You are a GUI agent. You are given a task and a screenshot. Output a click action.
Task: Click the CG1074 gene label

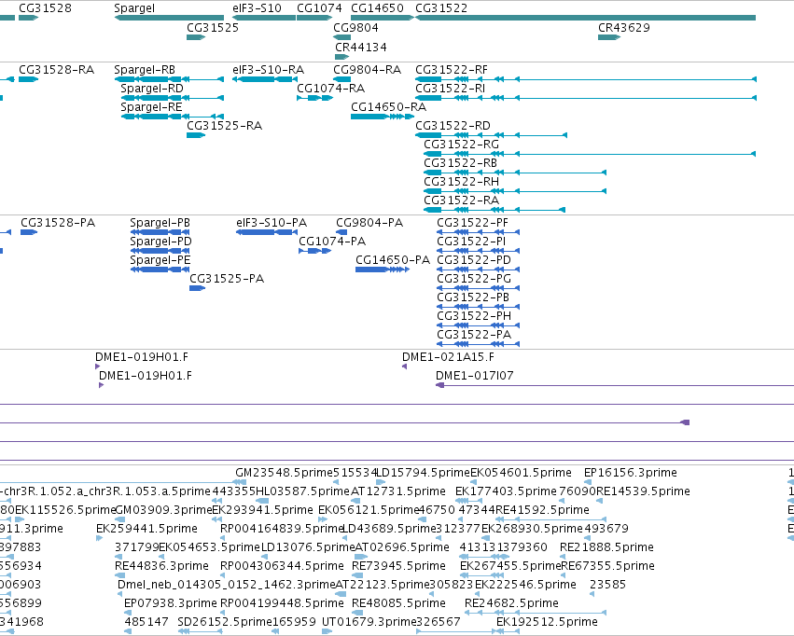click(319, 8)
